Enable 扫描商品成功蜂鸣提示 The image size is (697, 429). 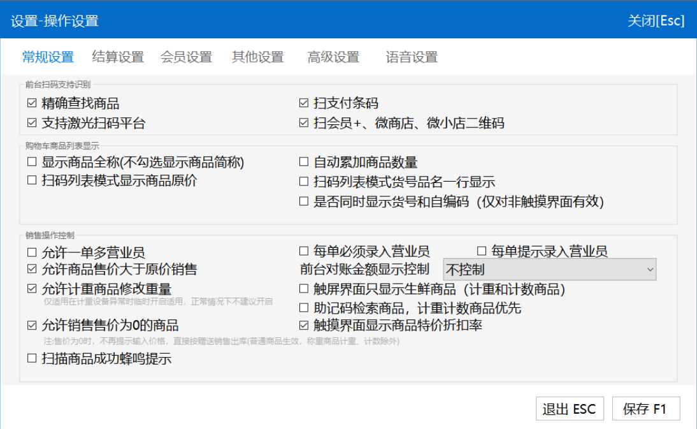(x=32, y=358)
